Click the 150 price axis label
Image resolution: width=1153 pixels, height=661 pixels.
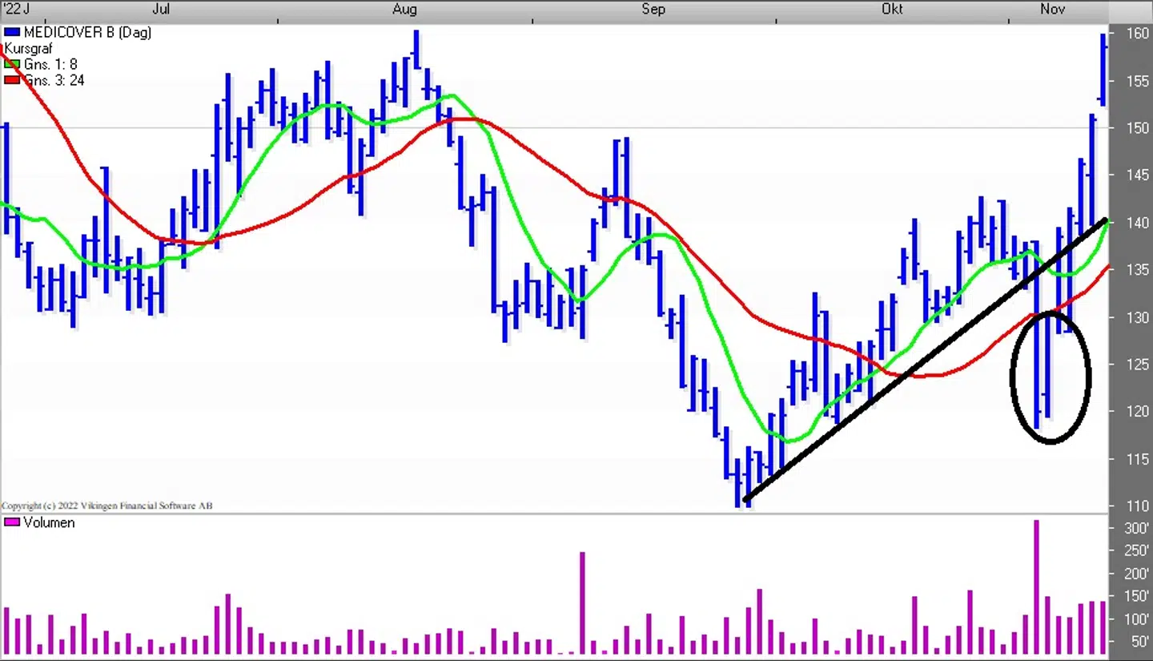click(x=1138, y=128)
